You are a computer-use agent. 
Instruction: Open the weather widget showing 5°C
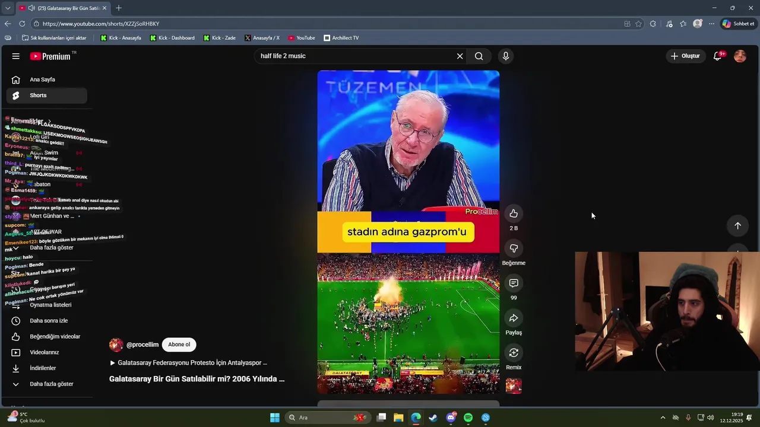(26, 417)
